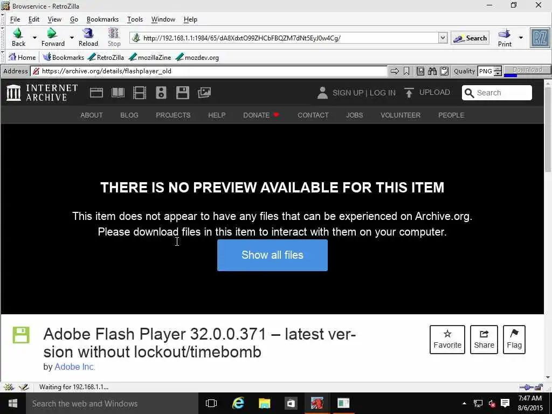The height and width of the screenshot is (414, 552).
Task: Open the Adobe Inc. author link
Action: click(x=74, y=367)
